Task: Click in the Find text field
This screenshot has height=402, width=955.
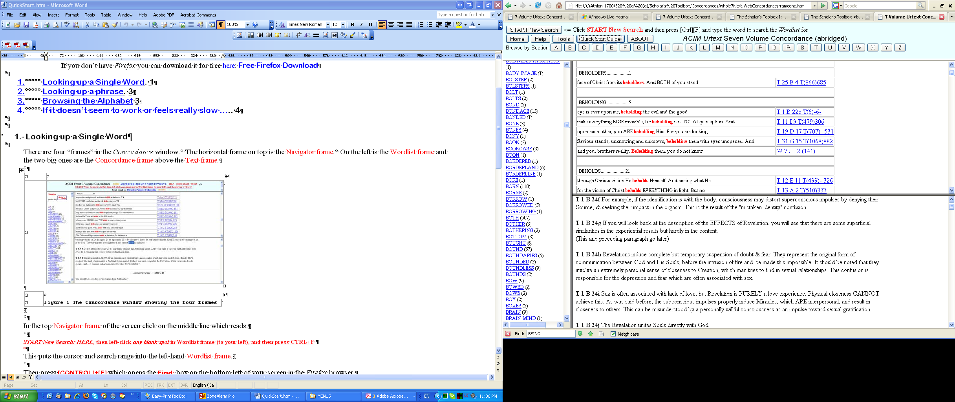Action: pos(551,334)
